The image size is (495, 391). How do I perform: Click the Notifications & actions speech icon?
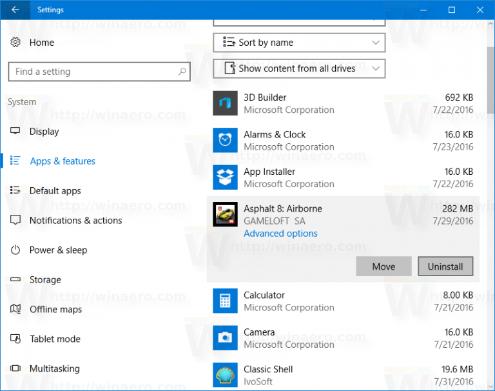(15, 220)
